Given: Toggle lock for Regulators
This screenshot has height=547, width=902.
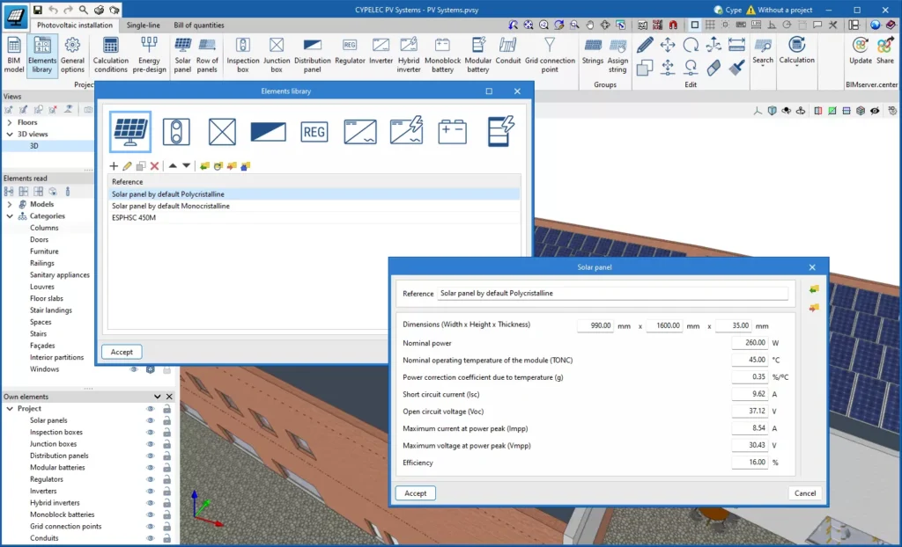Looking at the screenshot, I should 166,479.
